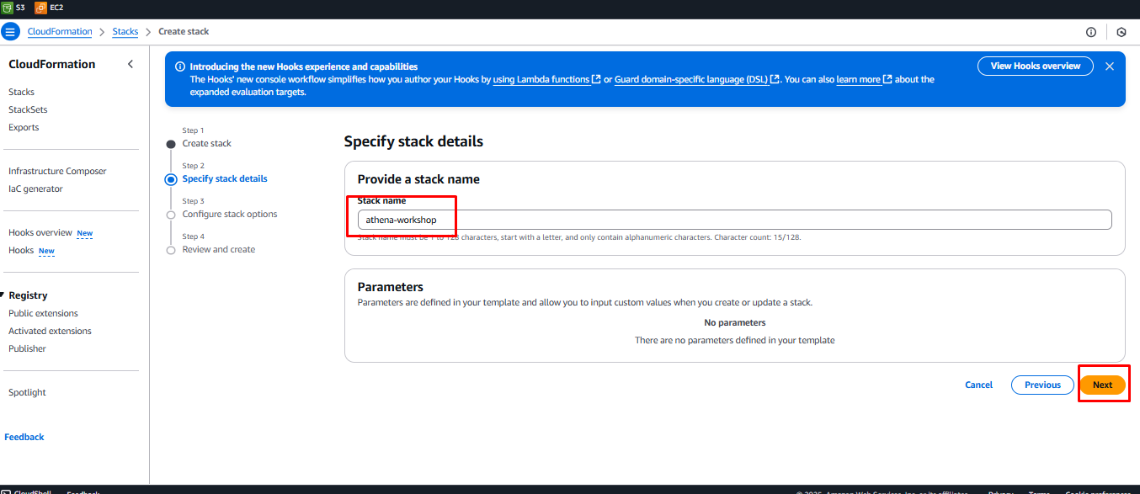
Task: Open the hamburger navigation menu icon
Action: click(11, 32)
